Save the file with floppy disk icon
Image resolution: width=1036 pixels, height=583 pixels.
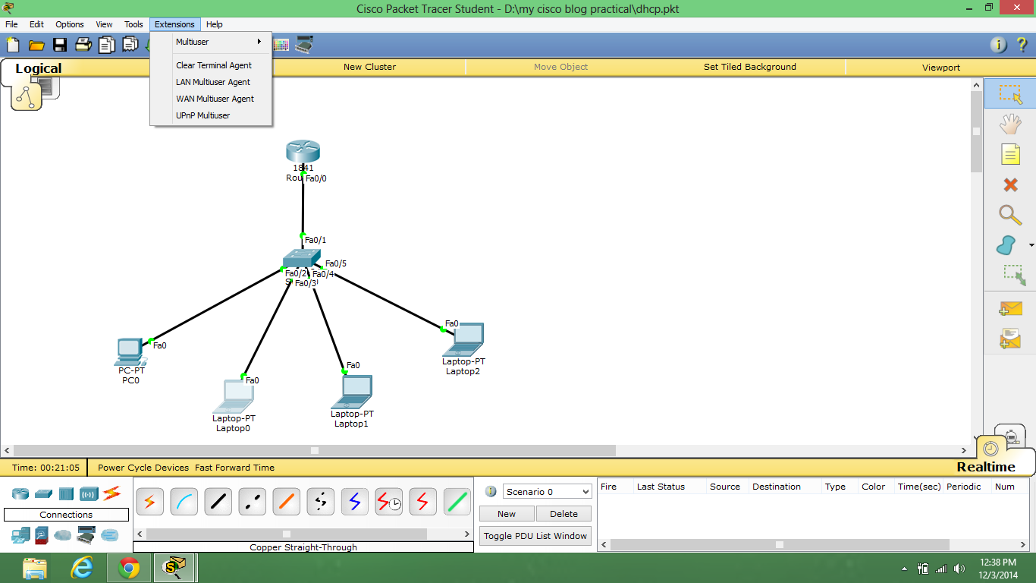click(60, 45)
